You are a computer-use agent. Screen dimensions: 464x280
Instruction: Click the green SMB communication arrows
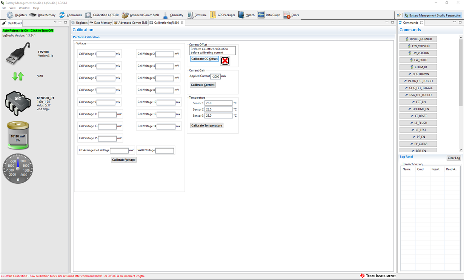coord(18,76)
